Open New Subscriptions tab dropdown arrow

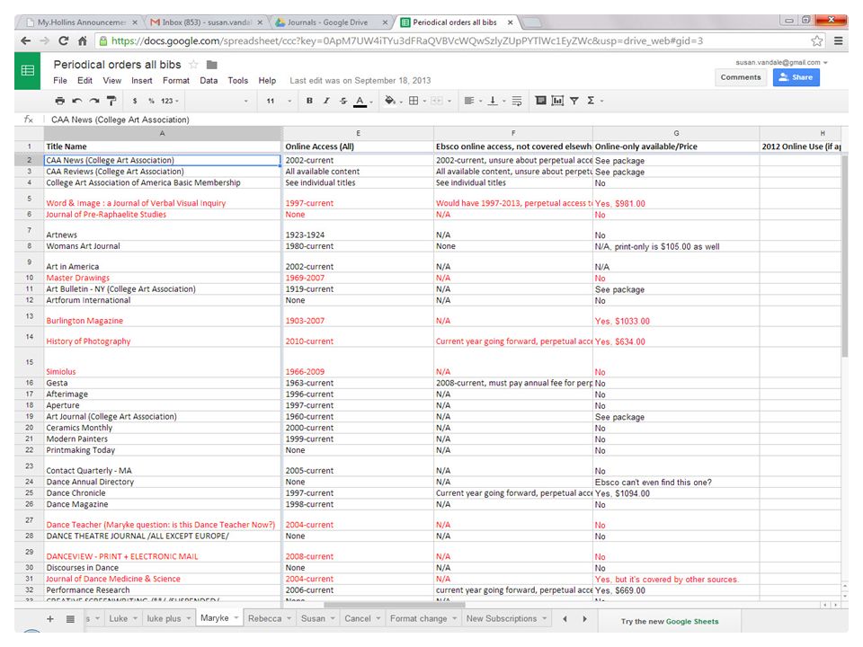click(545, 618)
